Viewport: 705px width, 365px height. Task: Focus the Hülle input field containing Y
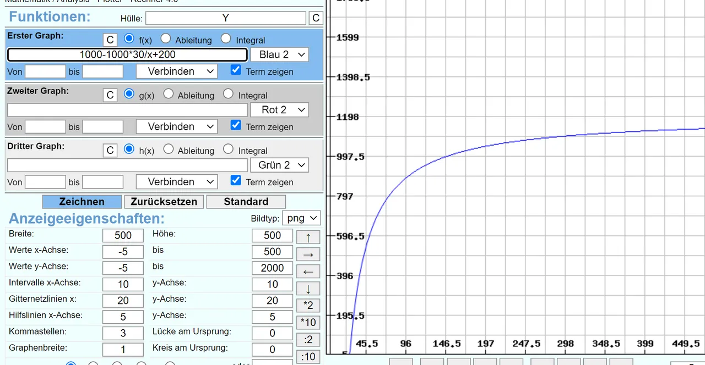(226, 18)
